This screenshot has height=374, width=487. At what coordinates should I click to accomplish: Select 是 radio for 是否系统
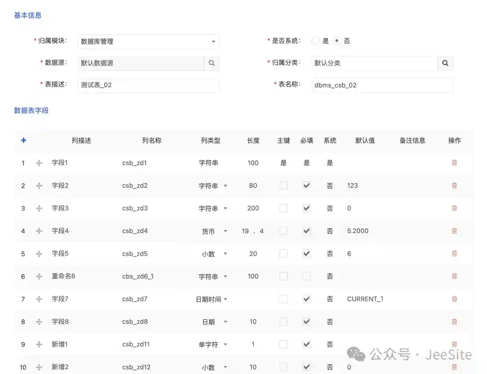316,41
